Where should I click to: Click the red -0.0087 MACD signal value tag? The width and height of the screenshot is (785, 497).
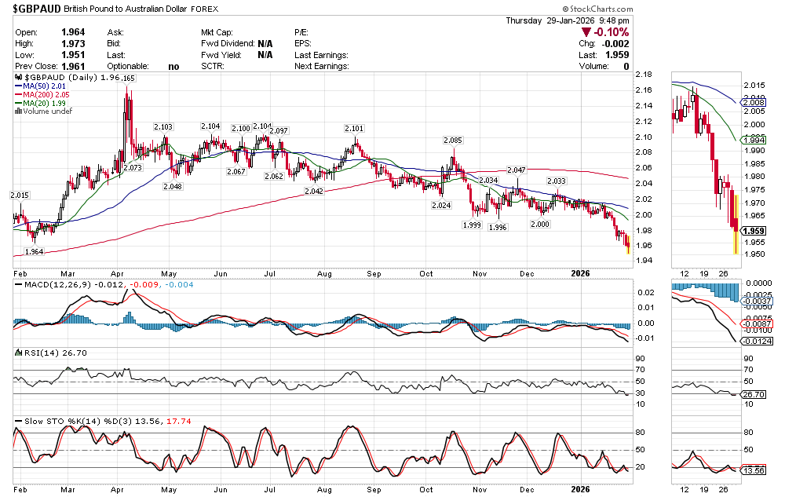(757, 323)
